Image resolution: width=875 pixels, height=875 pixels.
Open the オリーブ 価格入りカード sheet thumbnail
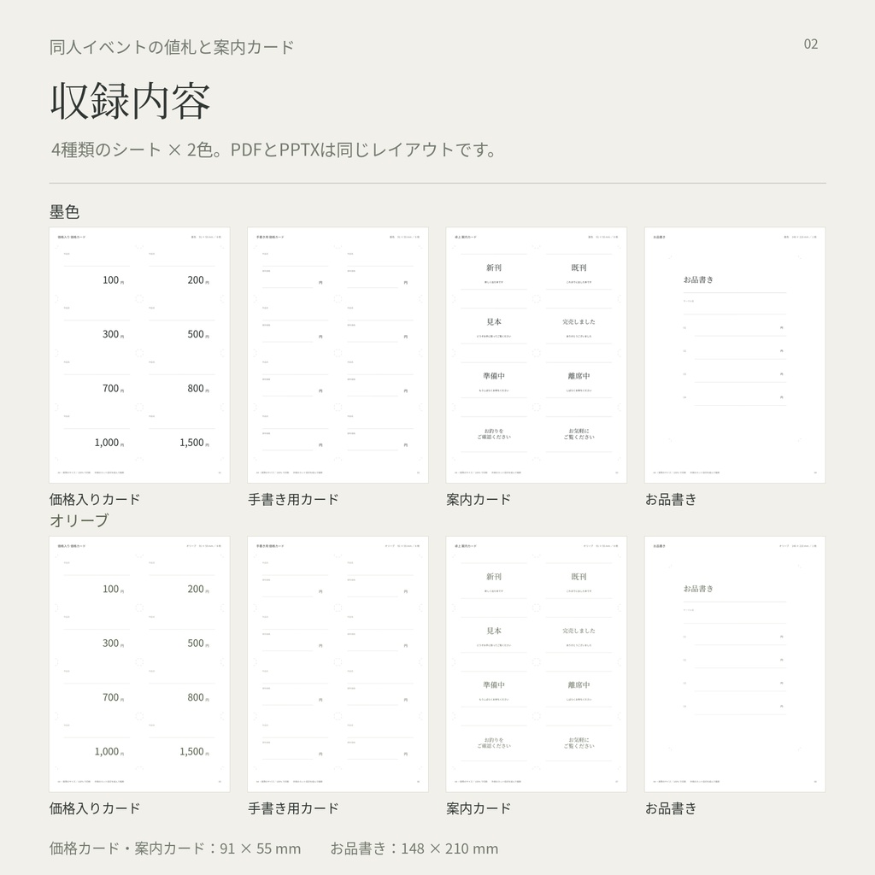click(x=139, y=664)
